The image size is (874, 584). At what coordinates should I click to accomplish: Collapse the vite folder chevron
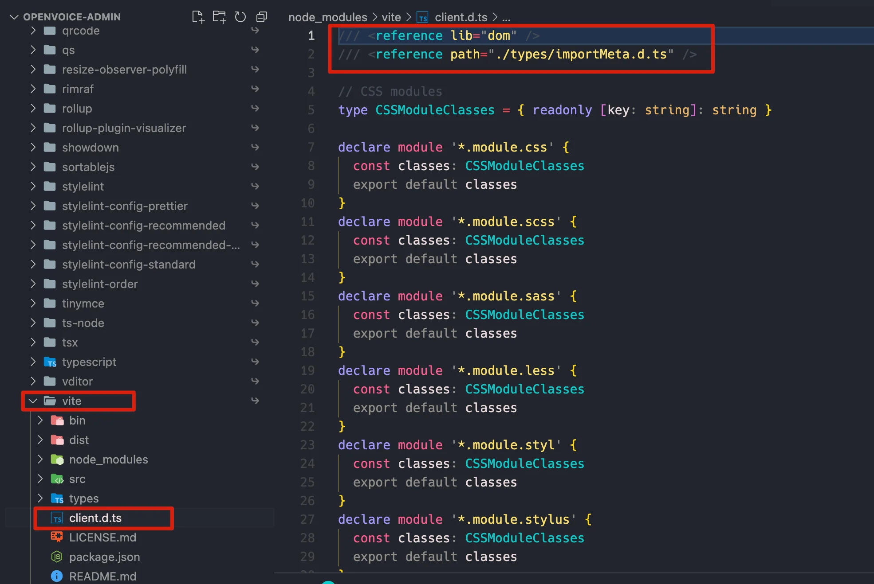33,401
